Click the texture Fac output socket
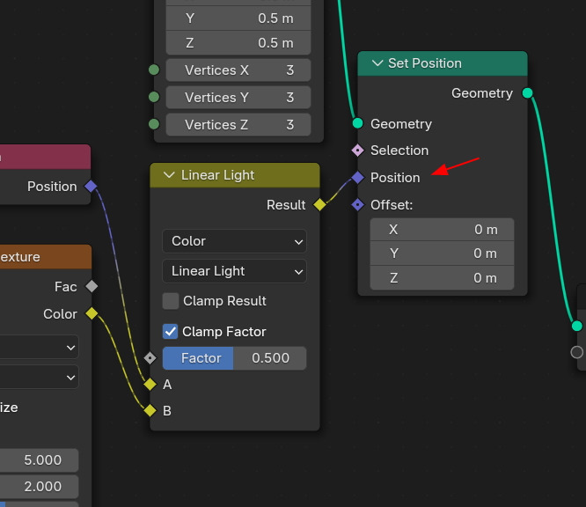 [92, 286]
